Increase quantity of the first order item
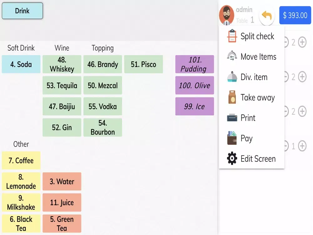Screen dimensions: 313x235 pos(302,42)
